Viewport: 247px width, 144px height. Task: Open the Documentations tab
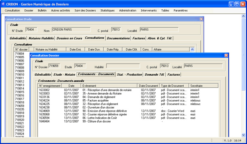point(118,38)
